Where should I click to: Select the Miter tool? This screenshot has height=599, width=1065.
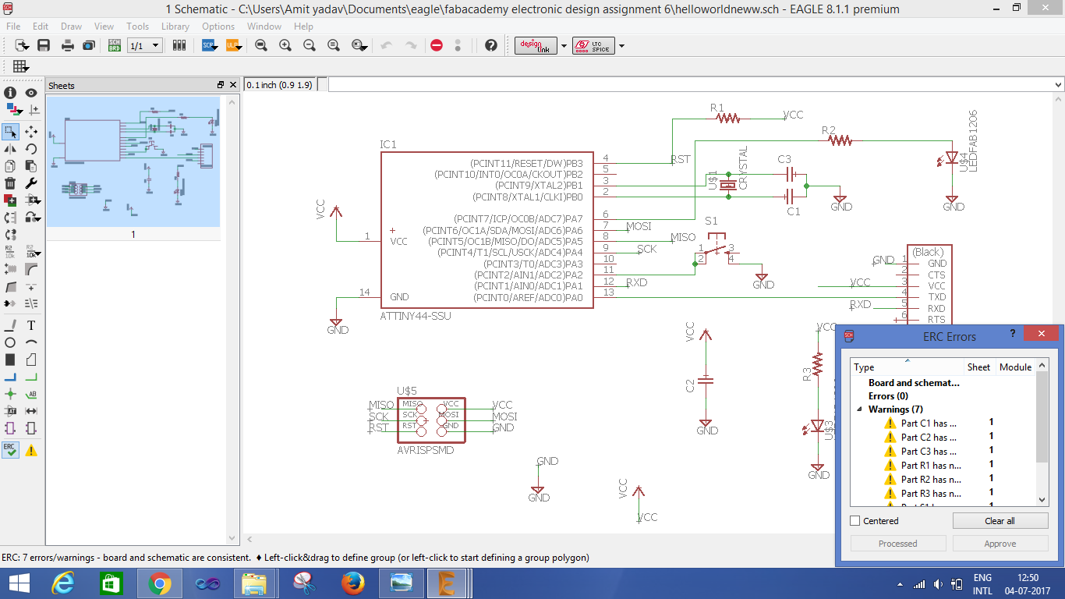31,268
